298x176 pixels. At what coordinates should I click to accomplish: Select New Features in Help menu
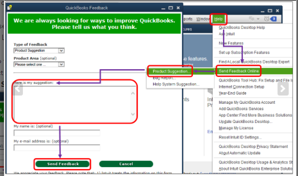tap(231, 43)
